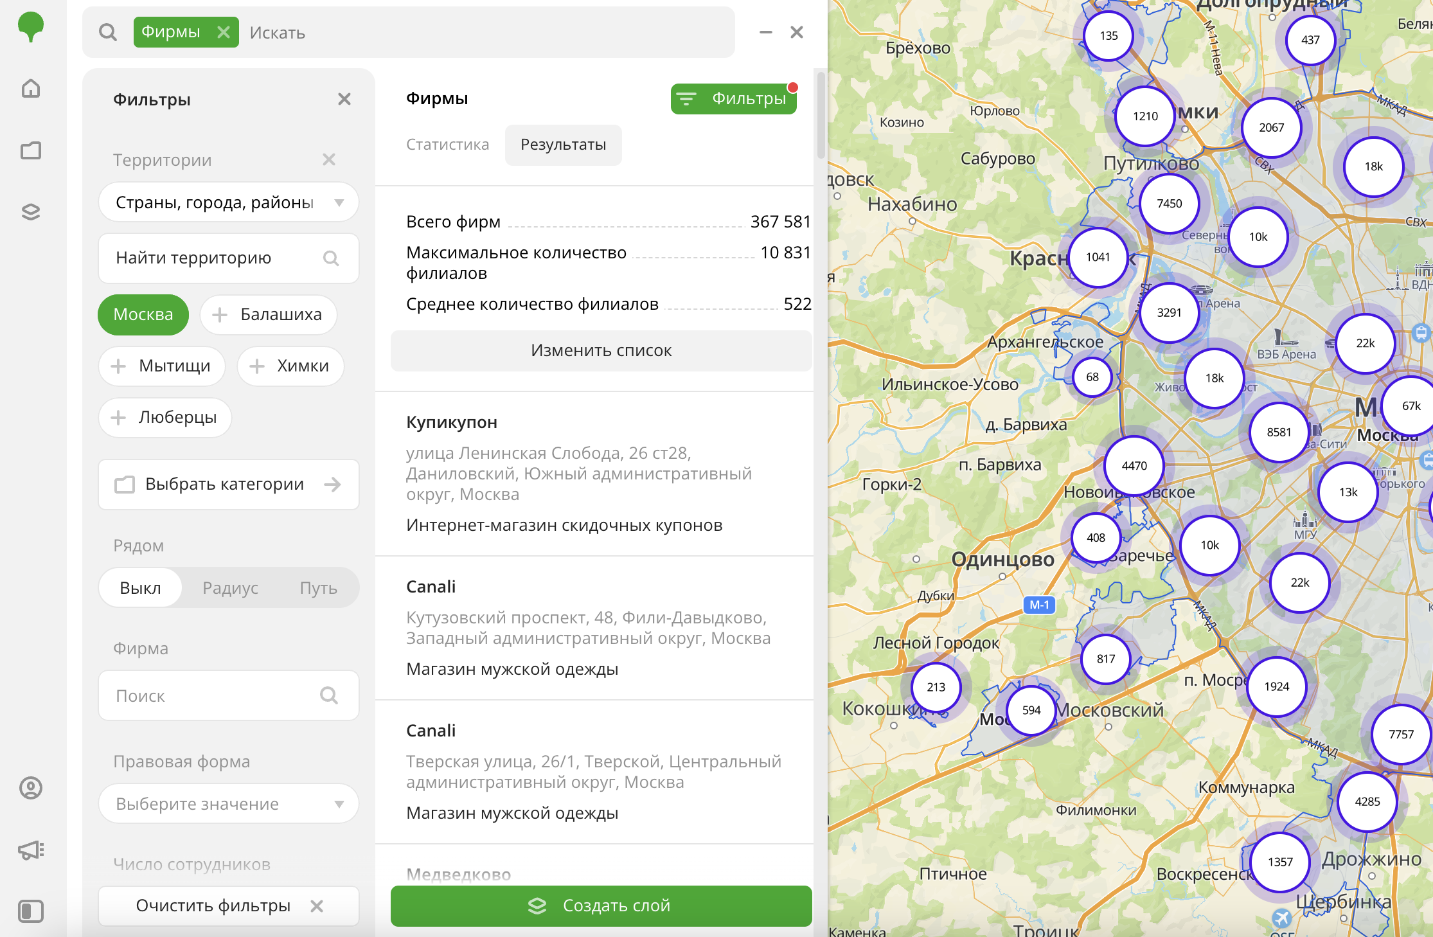The height and width of the screenshot is (937, 1433).
Task: Click the 1924 map cluster
Action: point(1277,687)
